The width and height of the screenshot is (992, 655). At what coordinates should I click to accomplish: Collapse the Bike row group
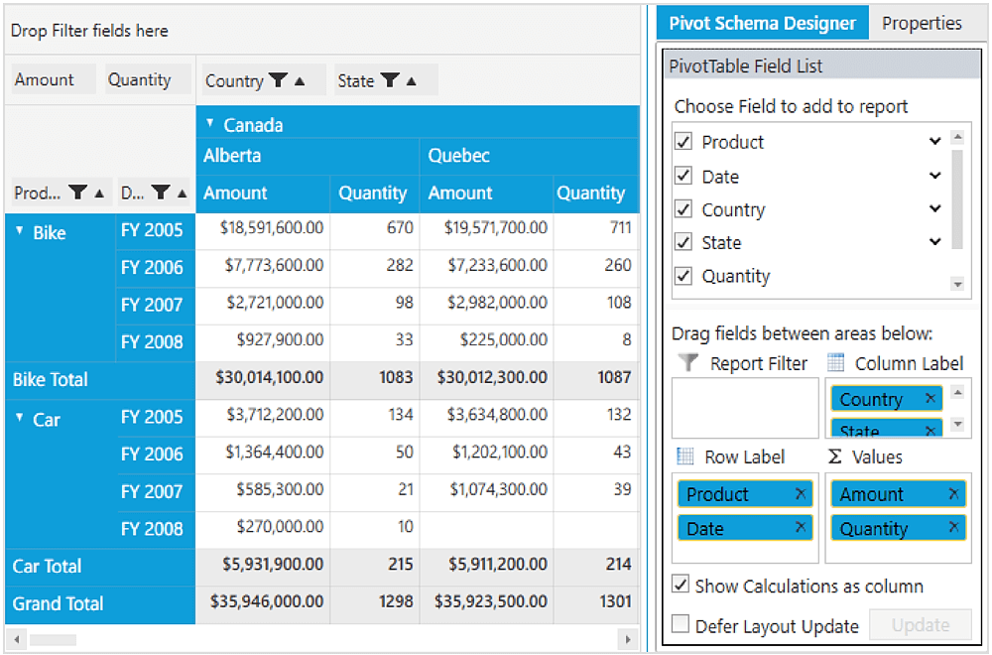pyautogui.click(x=20, y=230)
